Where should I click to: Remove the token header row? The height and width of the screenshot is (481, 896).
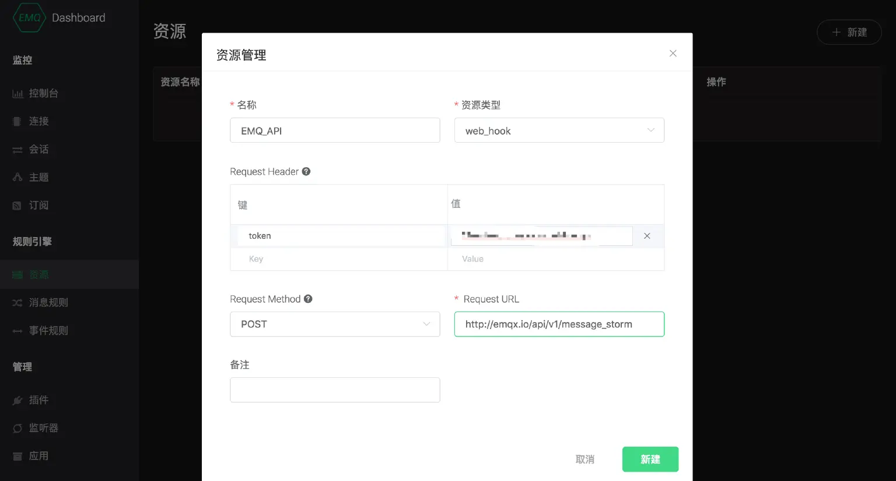647,236
